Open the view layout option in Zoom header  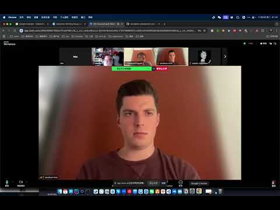(263, 43)
